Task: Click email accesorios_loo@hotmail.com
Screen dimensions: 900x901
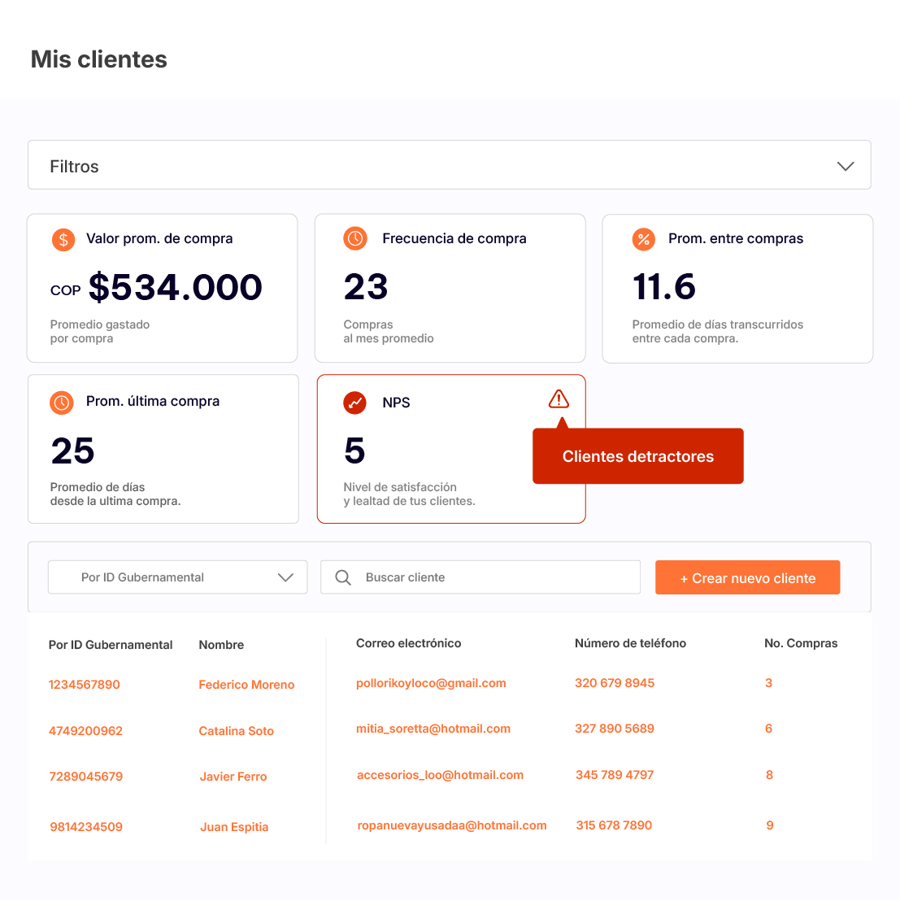Action: (440, 775)
